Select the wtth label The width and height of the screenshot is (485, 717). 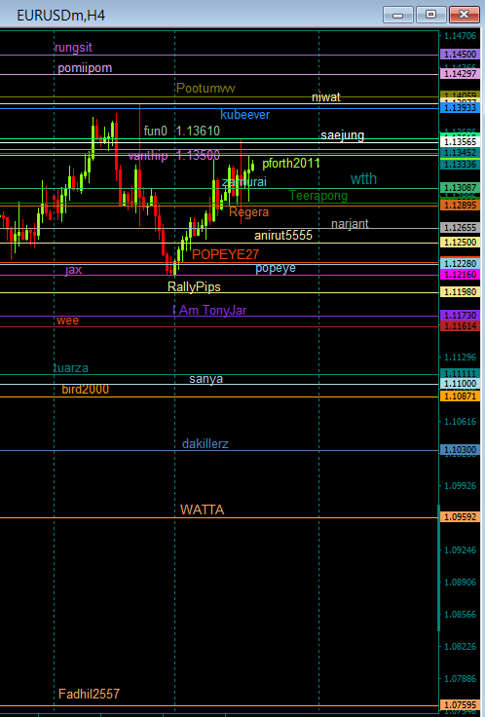point(363,179)
